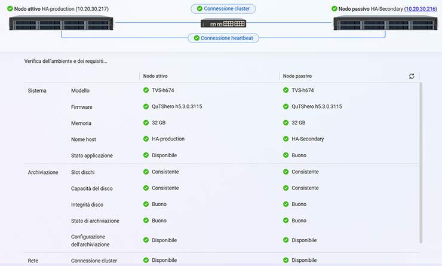Click the active node HA-production host name value
442x266 pixels.
168,139
